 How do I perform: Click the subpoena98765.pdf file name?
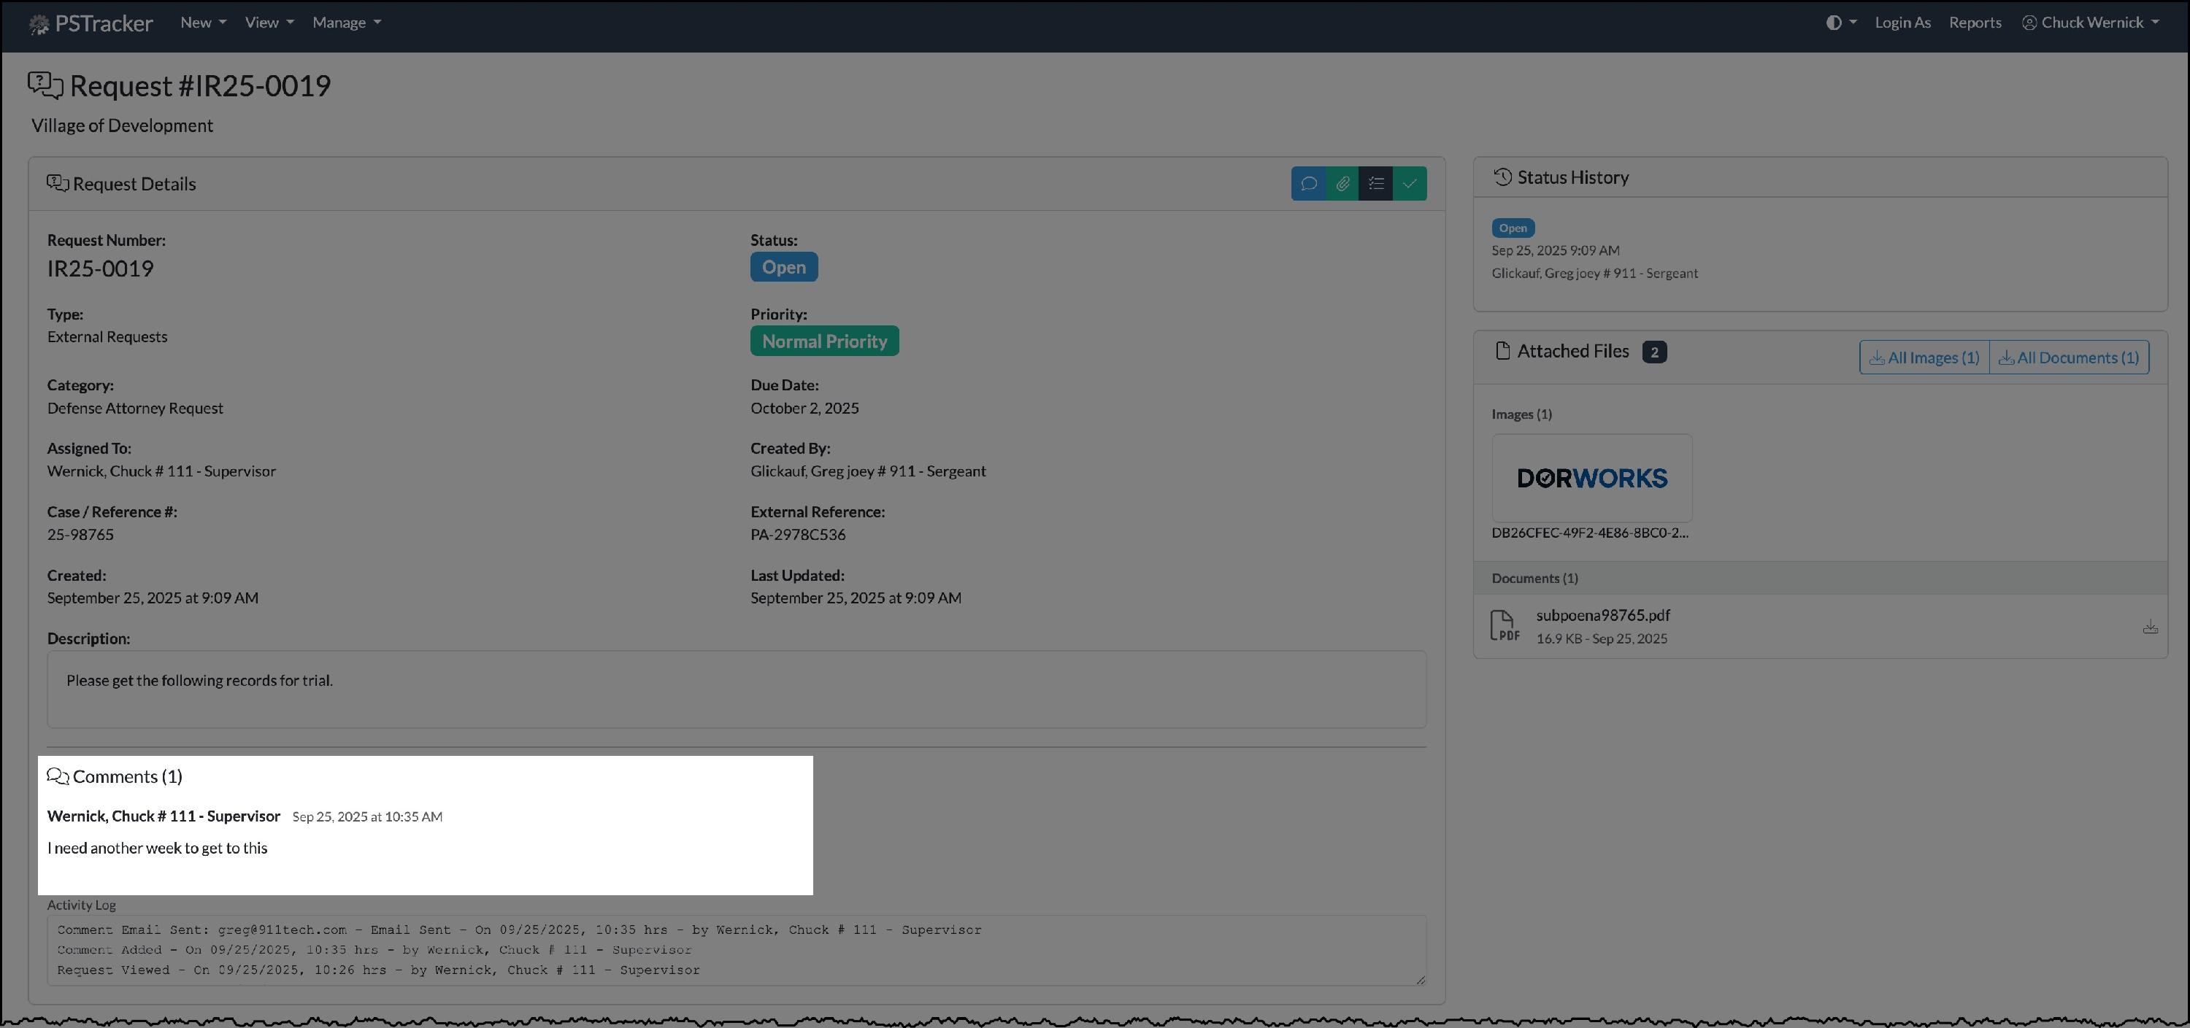(1602, 615)
